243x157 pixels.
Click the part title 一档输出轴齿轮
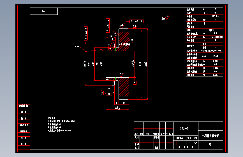pyautogui.click(x=210, y=136)
